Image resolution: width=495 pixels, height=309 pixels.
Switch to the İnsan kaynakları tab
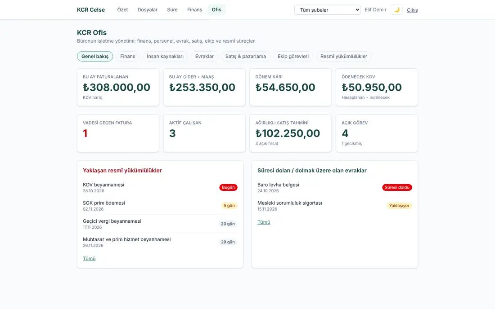[x=165, y=57]
